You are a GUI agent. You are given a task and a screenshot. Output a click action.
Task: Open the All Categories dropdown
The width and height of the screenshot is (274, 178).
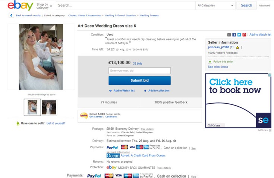pyautogui.click(x=216, y=6)
